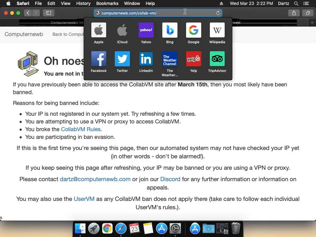Open the View menu
The height and width of the screenshot is (237, 316).
point(65,3)
